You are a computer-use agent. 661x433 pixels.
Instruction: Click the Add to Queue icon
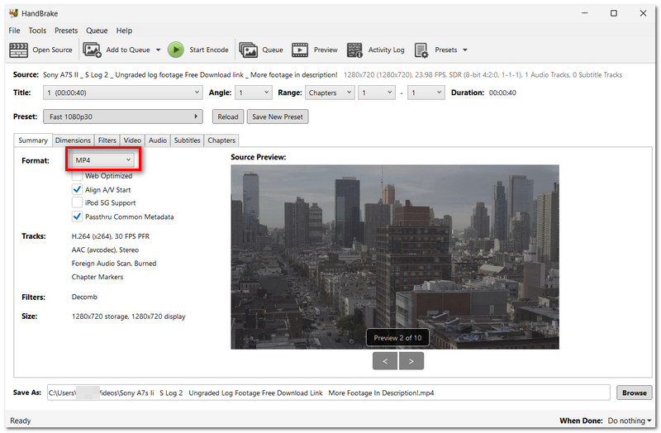click(92, 50)
